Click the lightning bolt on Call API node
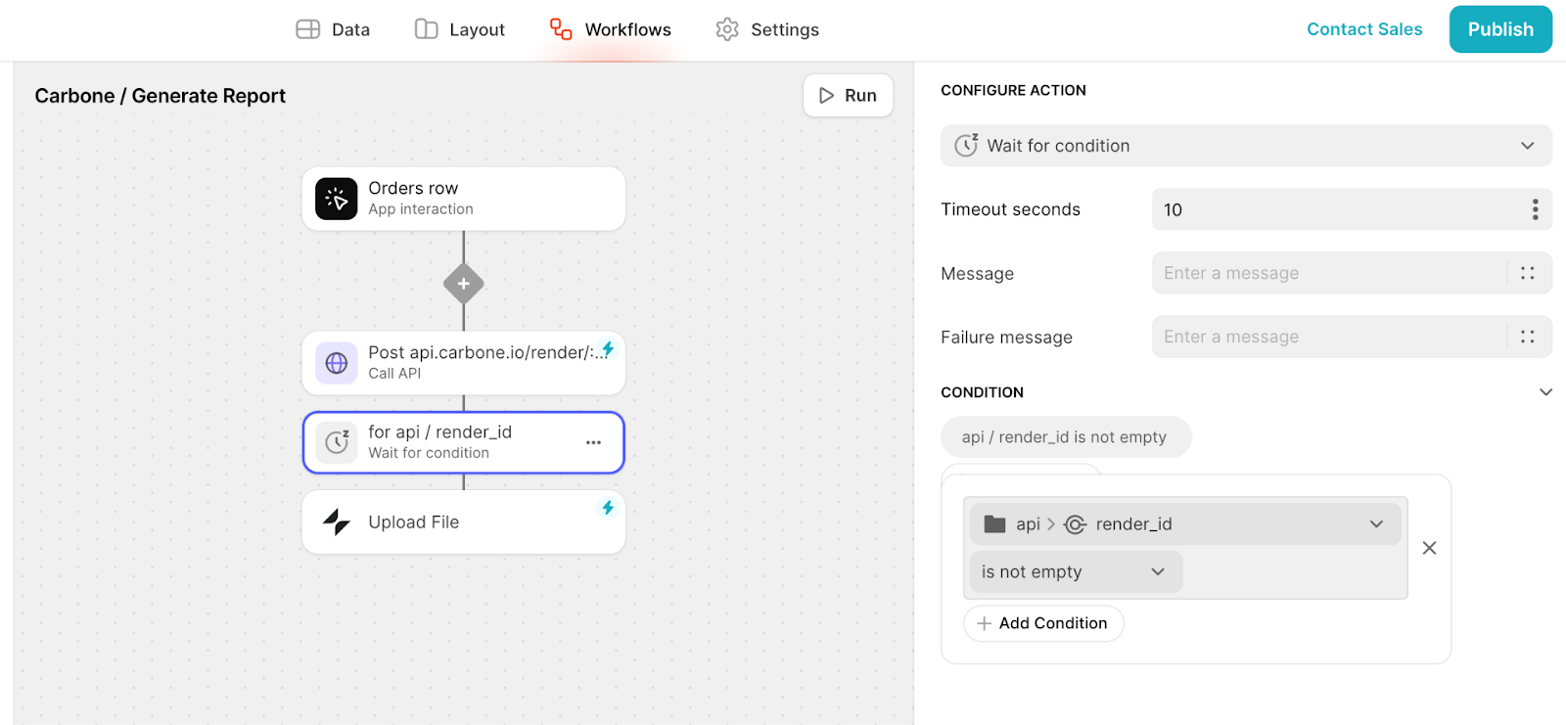 pyautogui.click(x=608, y=349)
